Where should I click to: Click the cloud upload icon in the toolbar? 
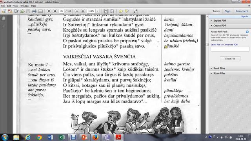[22, 11]
